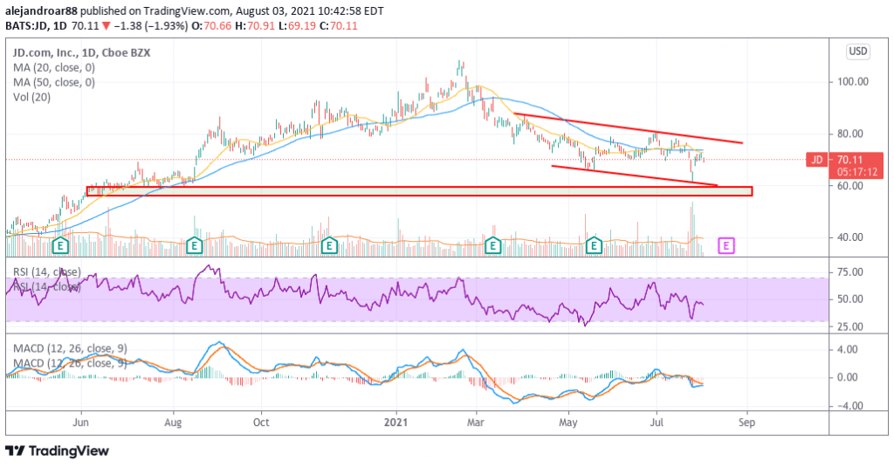Click the O:70.66 open value

click(x=210, y=25)
